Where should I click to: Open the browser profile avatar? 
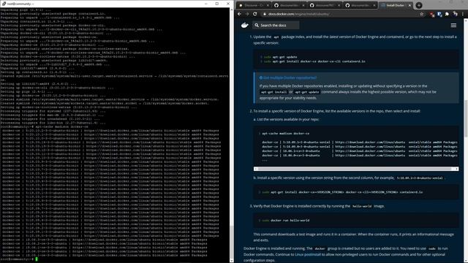[455, 14]
